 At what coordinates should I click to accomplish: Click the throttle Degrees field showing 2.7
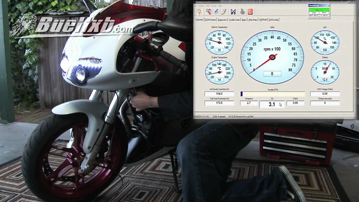pyautogui.click(x=249, y=103)
